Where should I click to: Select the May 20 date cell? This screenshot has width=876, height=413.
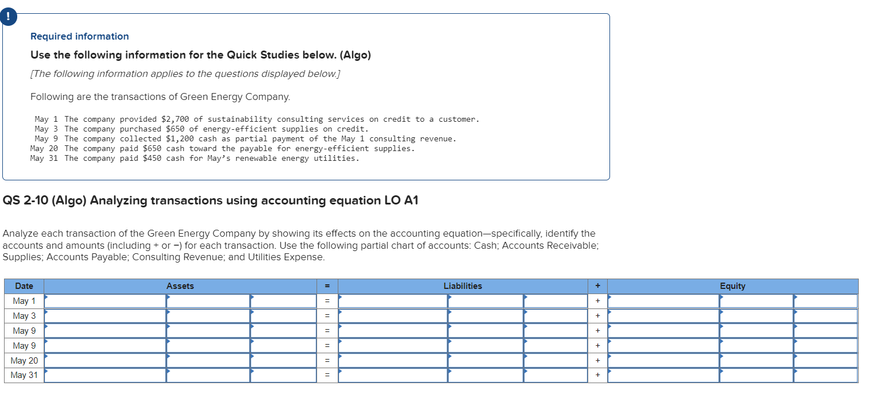coord(24,361)
